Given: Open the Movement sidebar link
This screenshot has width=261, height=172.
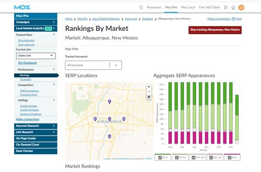Looking at the screenshot, I should (26, 79).
